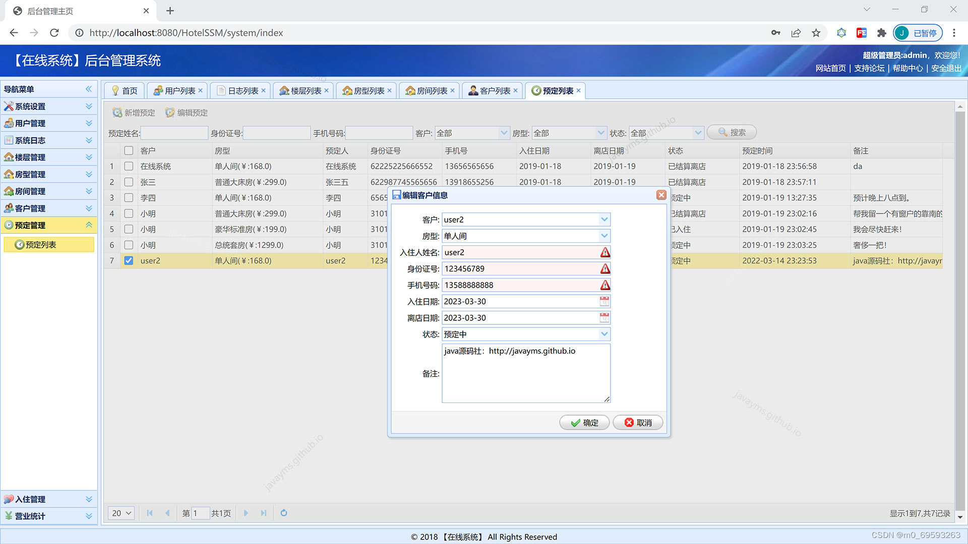Check the 小明 豪华标准房 row
This screenshot has height=544, width=968.
pyautogui.click(x=129, y=229)
